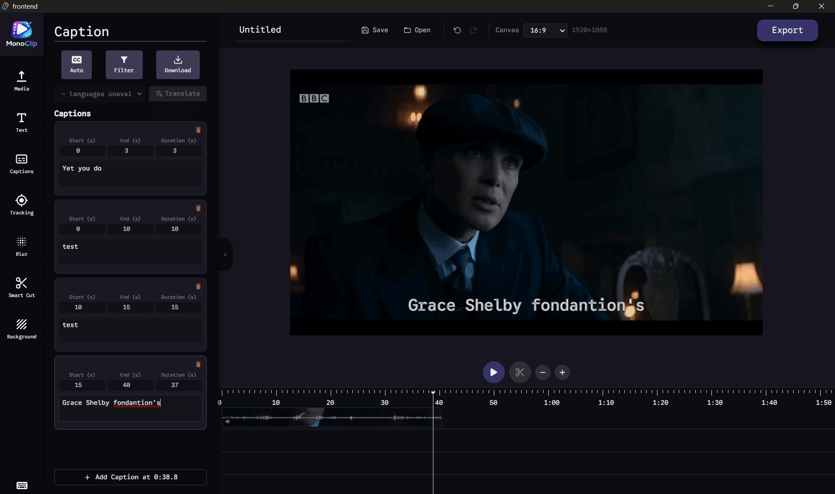Delete the 'Yet you do' caption
The width and height of the screenshot is (835, 494).
(198, 130)
